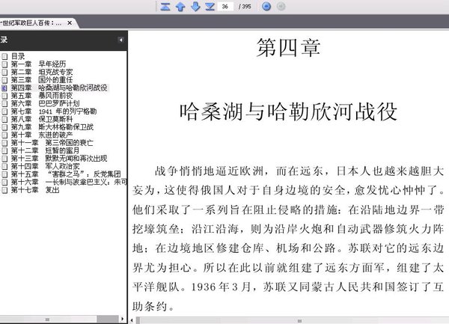
Task: Navigate forward with grey circular arrow
Action: click(281, 6)
